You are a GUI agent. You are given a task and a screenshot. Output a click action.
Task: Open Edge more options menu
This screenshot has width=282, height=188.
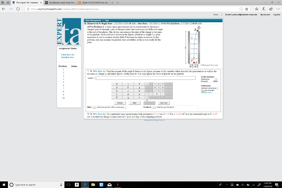tap(278, 9)
